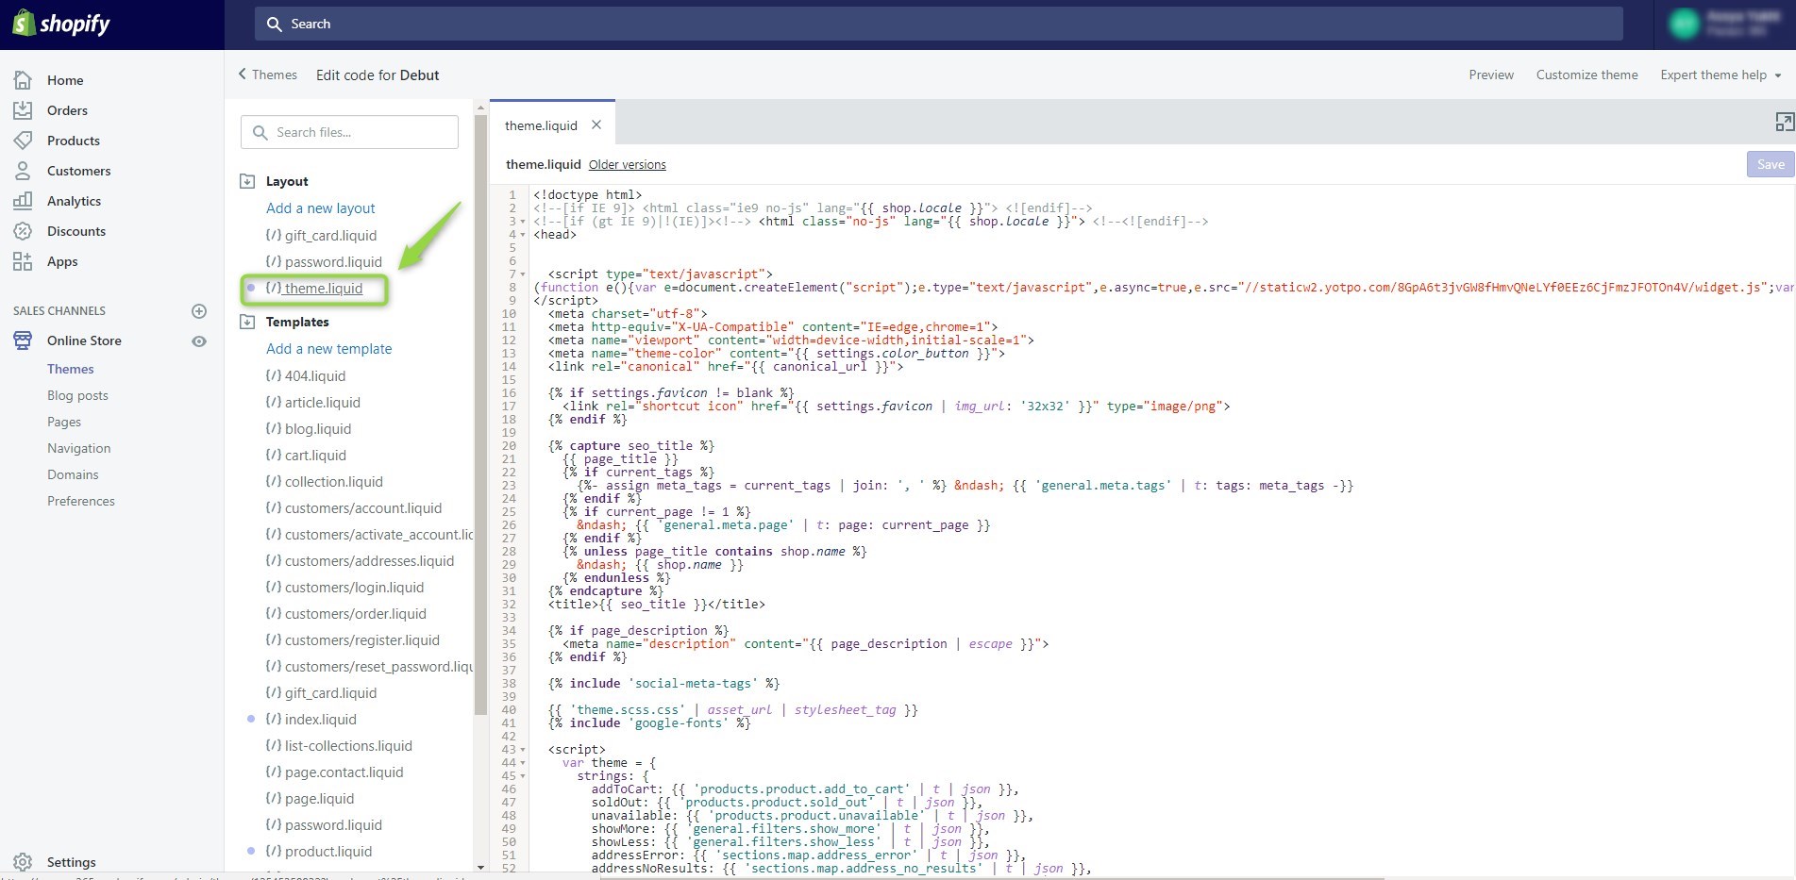
Task: Go to Analytics via chart icon
Action: (x=23, y=201)
